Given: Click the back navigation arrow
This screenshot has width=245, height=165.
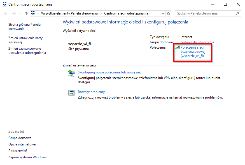Looking at the screenshot, I should (6, 13).
